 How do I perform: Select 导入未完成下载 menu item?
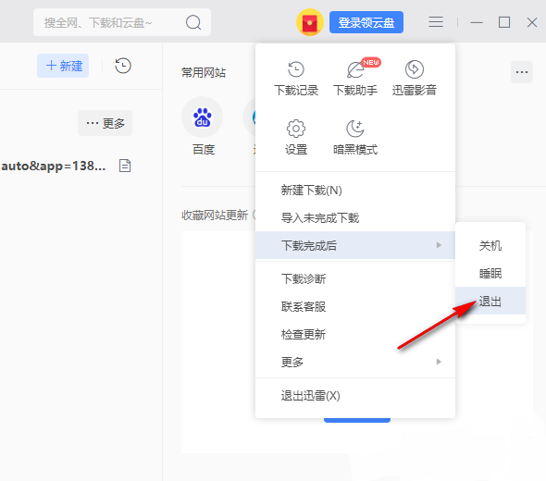tap(355, 218)
